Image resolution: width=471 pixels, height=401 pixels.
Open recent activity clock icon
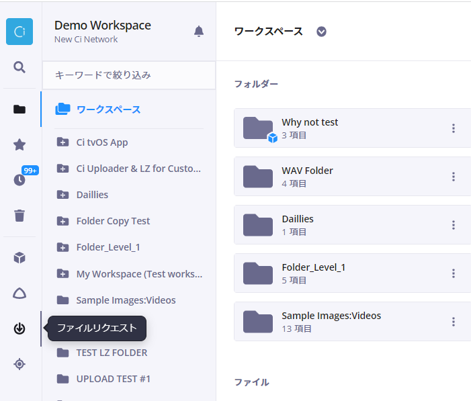tap(19, 180)
